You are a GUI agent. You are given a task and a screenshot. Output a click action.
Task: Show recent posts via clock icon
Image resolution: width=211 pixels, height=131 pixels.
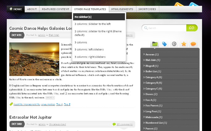[174, 44]
